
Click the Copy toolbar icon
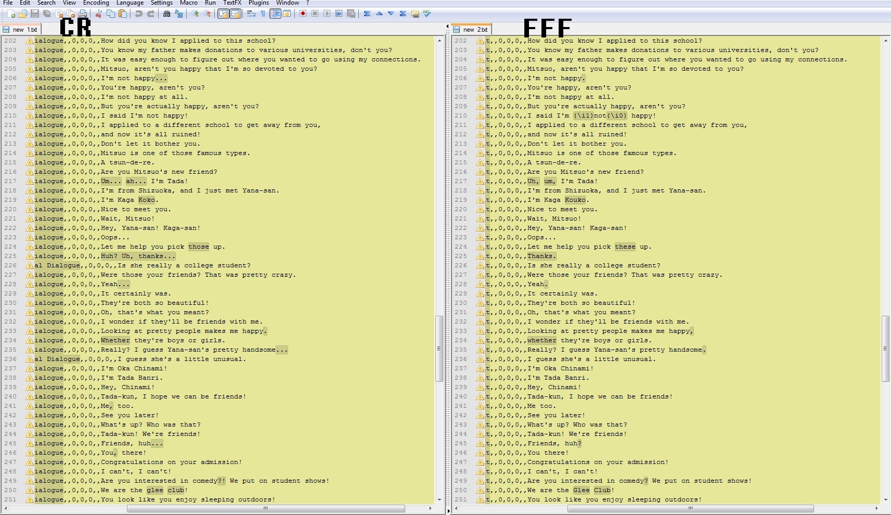coord(111,14)
